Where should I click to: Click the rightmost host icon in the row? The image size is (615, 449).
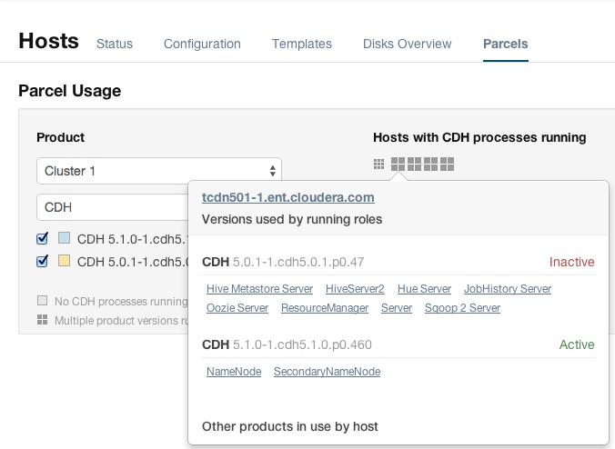click(447, 165)
